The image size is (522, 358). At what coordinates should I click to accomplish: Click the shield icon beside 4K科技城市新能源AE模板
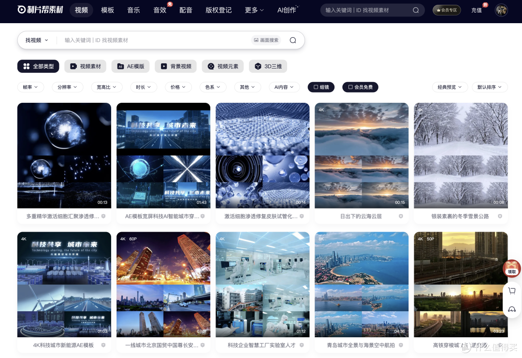pyautogui.click(x=103, y=345)
